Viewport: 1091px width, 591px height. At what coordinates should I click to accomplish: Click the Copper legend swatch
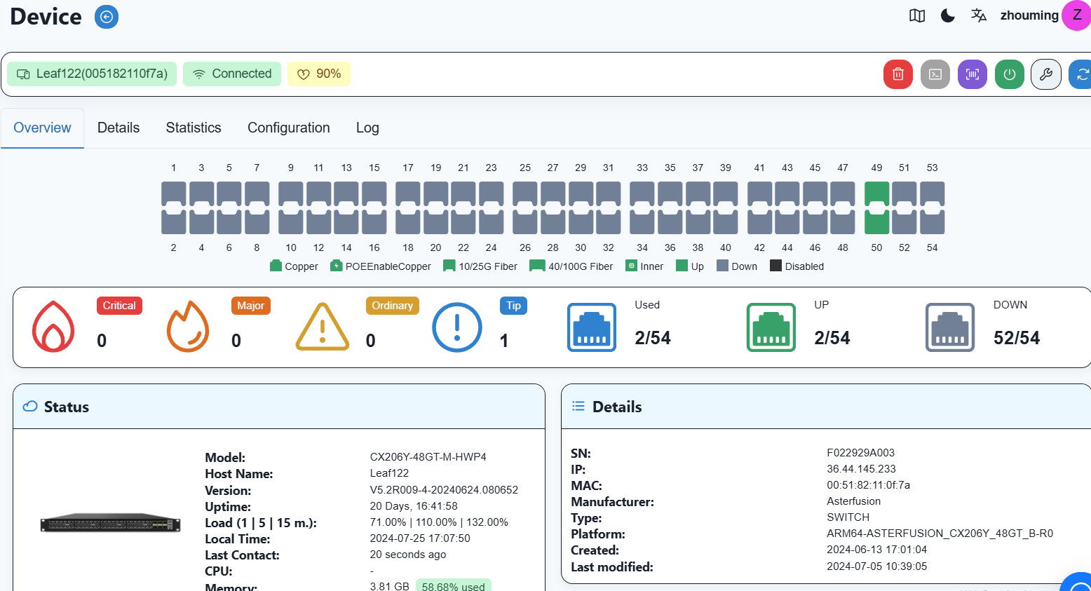click(x=276, y=266)
